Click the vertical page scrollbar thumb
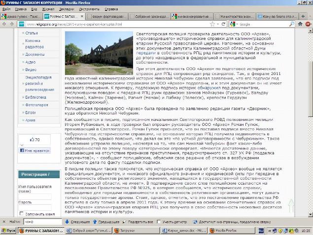Image resolution: width=313 pixels, height=235 pixels. click(x=311, y=88)
